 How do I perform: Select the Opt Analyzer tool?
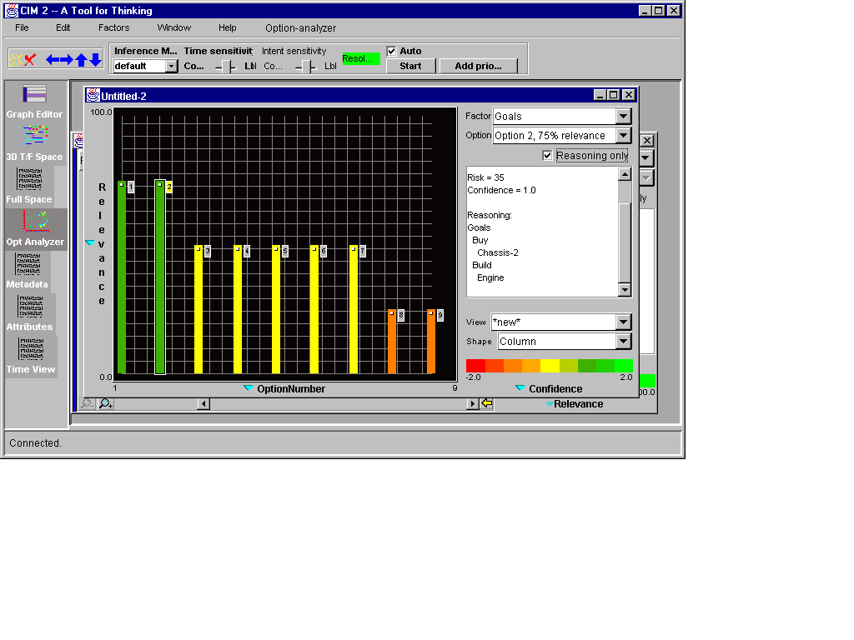(x=35, y=228)
